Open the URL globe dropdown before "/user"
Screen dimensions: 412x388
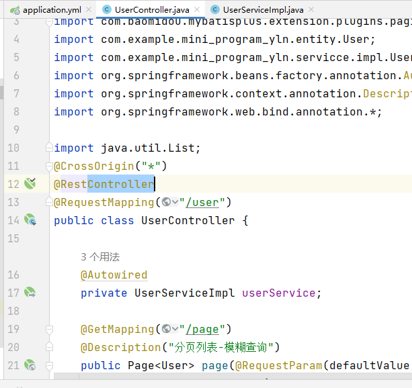(170, 202)
